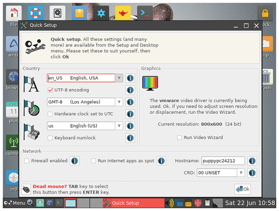This screenshot has width=279, height=211.
Task: Show info for GMT-8 timezone setting
Action: pyautogui.click(x=130, y=102)
